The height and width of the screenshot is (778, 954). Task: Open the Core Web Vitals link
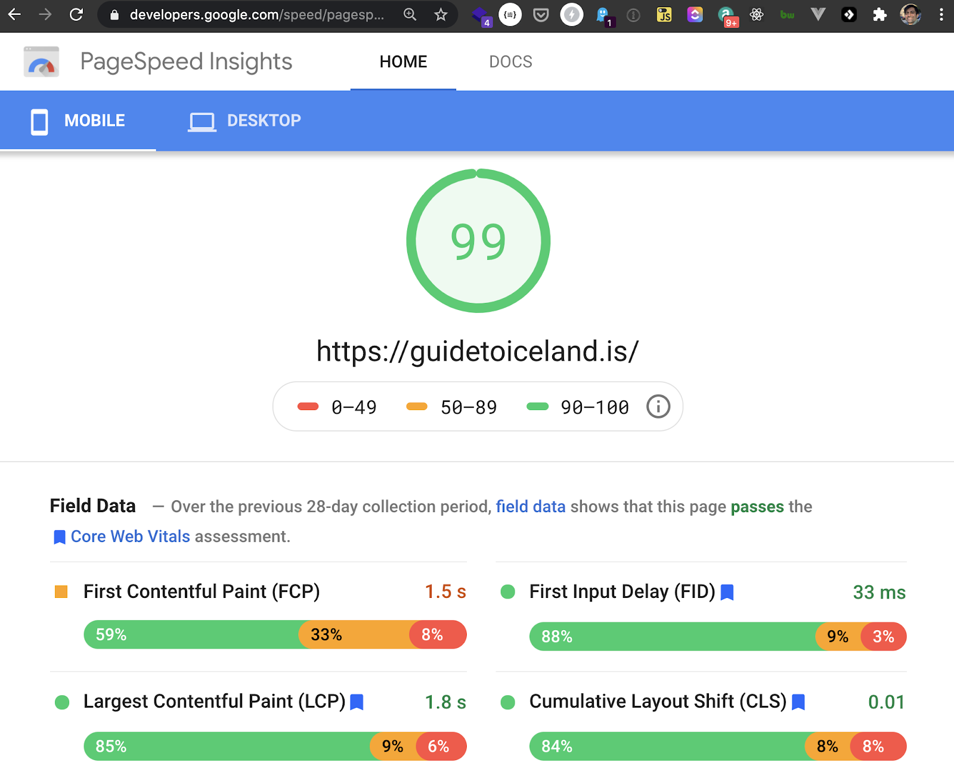tap(130, 536)
